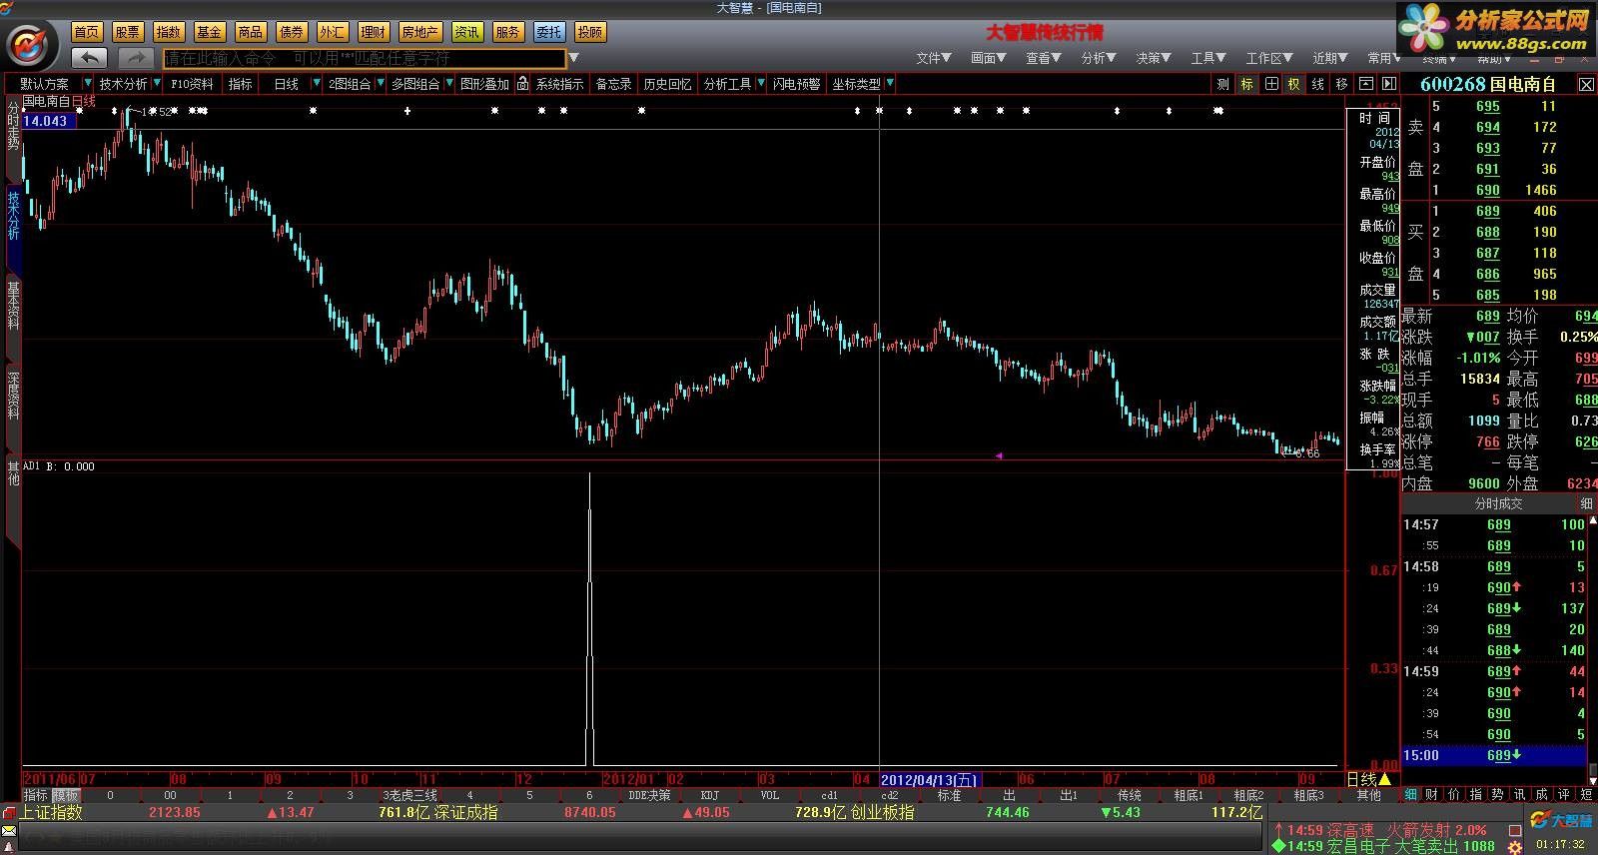Go forward with the right arrow
Viewport: 1598px width, 855px height.
pyautogui.click(x=137, y=58)
